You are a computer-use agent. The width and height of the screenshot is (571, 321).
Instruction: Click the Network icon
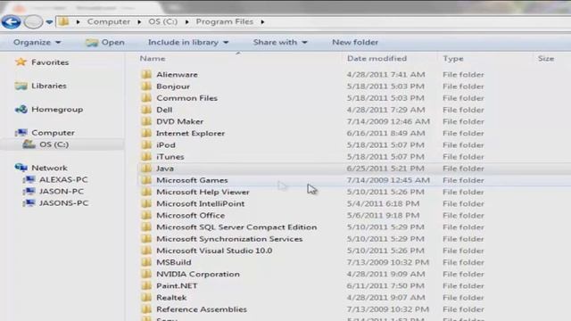(21, 168)
